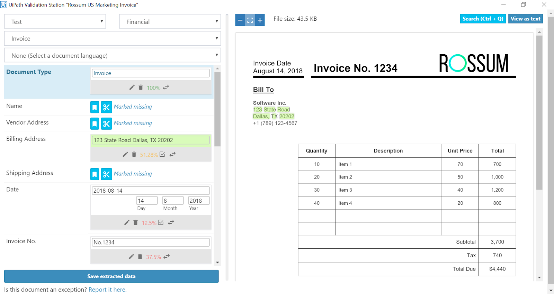The width and height of the screenshot is (554, 294).
Task: Click the Subtotal value 3,700
Action: 497,242
